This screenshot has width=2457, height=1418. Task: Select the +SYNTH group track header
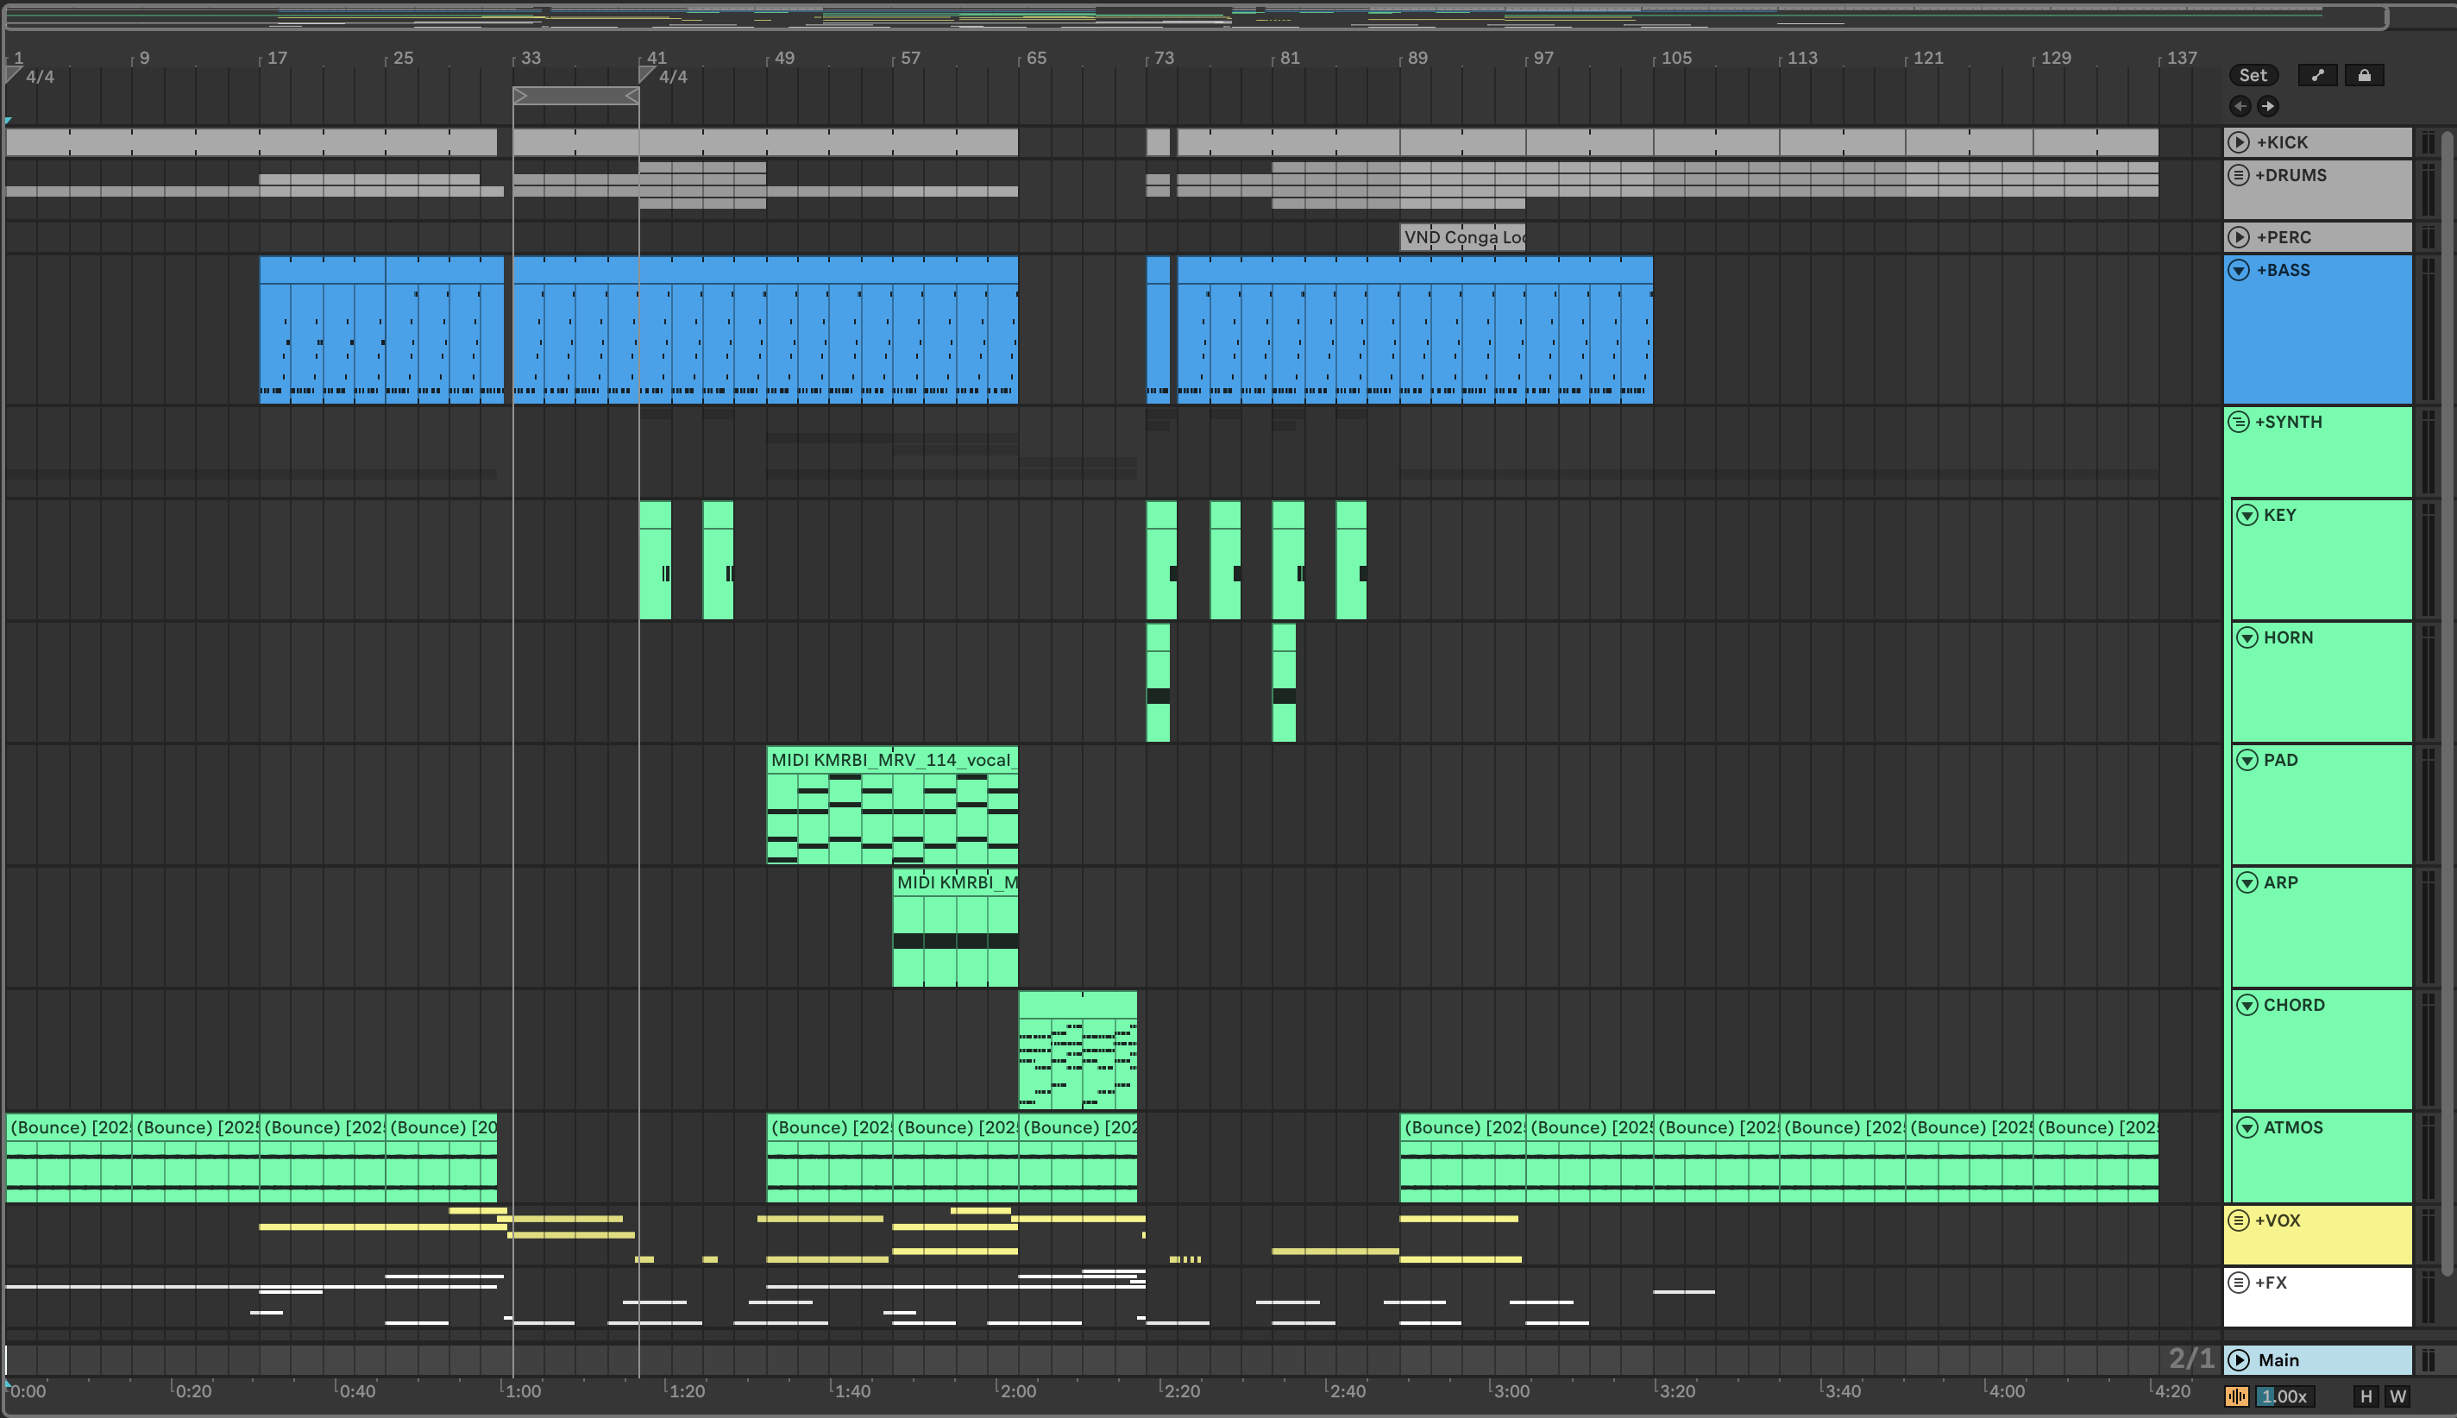tap(2318, 452)
